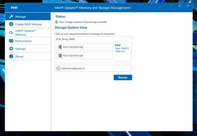
Task: Click the green status checkmark icon
Action: click(x=57, y=22)
